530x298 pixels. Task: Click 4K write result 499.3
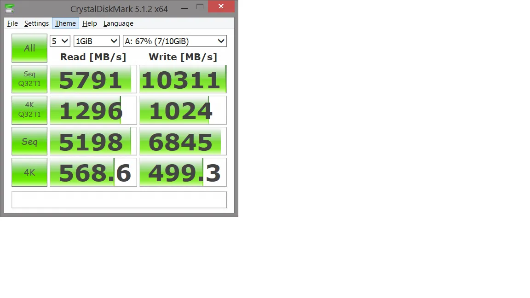pos(183,172)
